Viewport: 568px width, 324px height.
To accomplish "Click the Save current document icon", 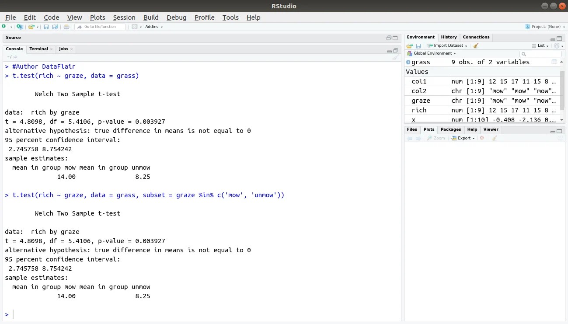I will [x=46, y=27].
